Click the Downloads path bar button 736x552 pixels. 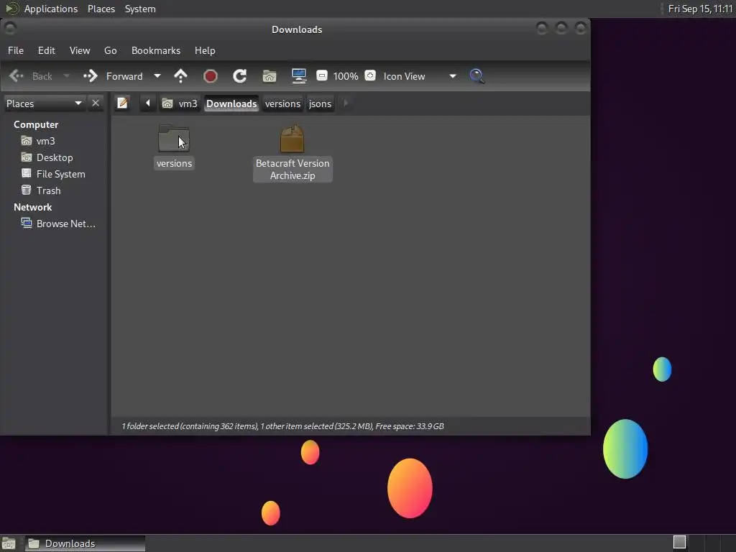coord(231,103)
